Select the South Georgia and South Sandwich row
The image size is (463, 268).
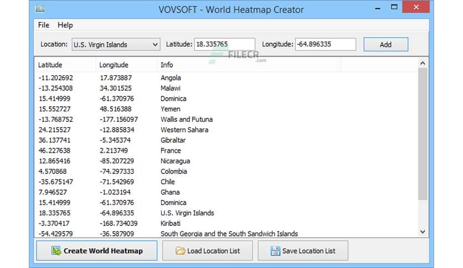(226, 233)
